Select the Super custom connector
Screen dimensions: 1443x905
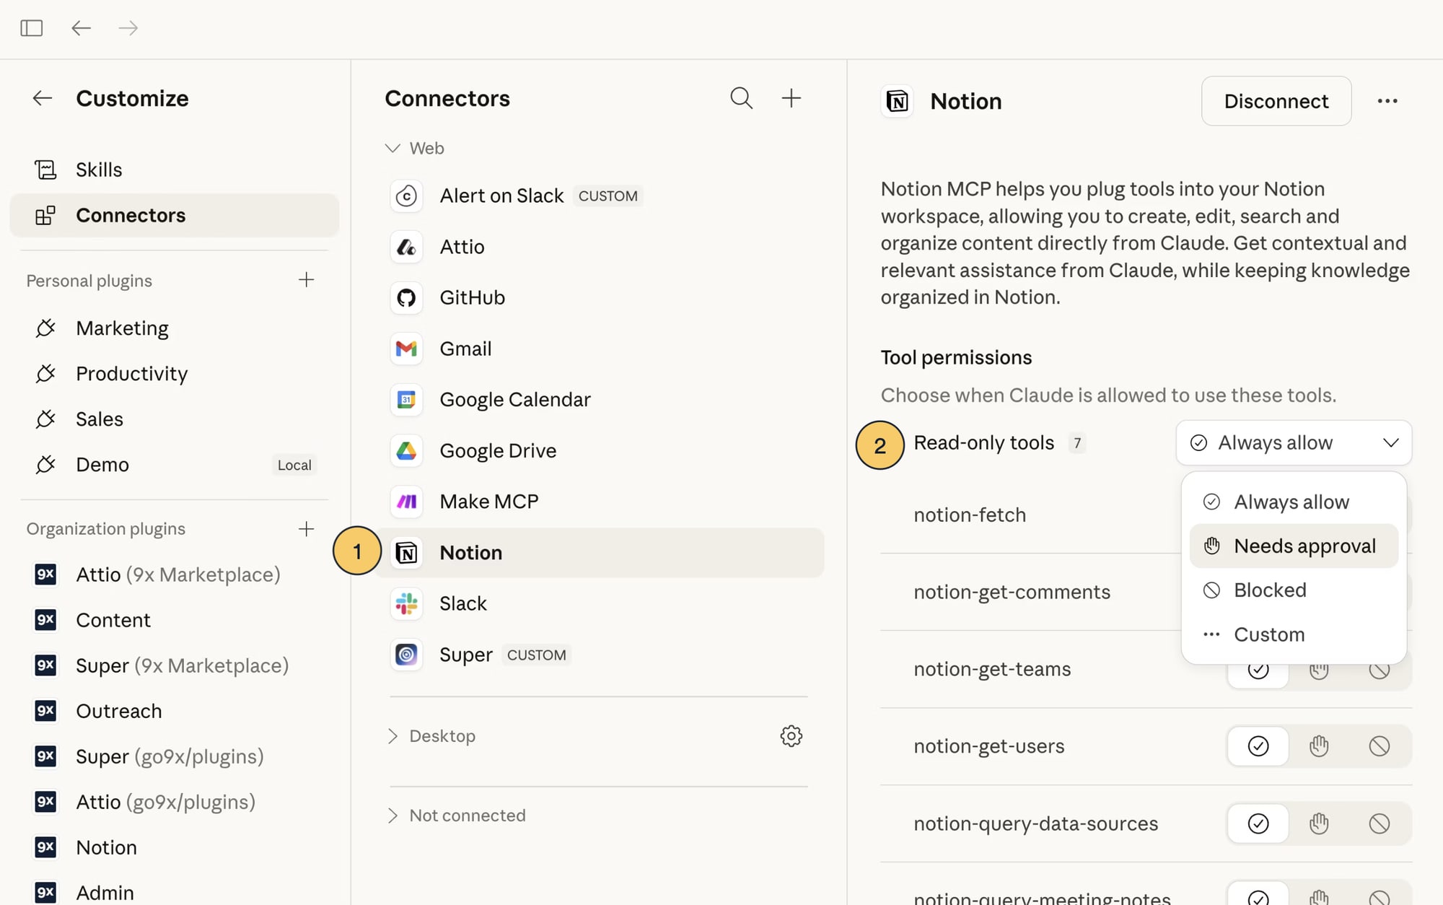(x=599, y=655)
